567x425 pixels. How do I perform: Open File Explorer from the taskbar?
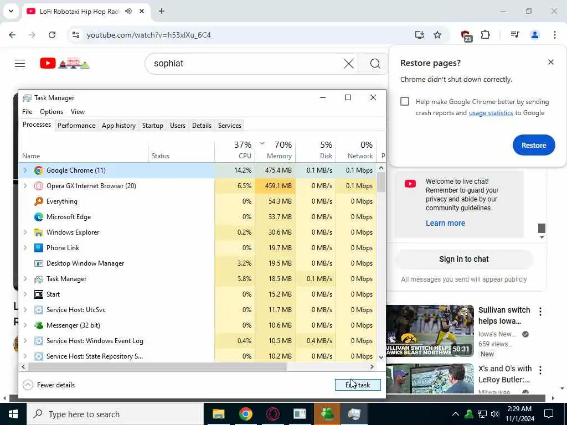pos(218,414)
